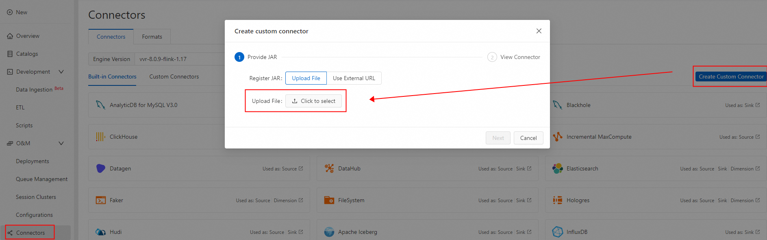Open external link icon on Hudi card
Screen dimensions: 767x240
(301, 232)
